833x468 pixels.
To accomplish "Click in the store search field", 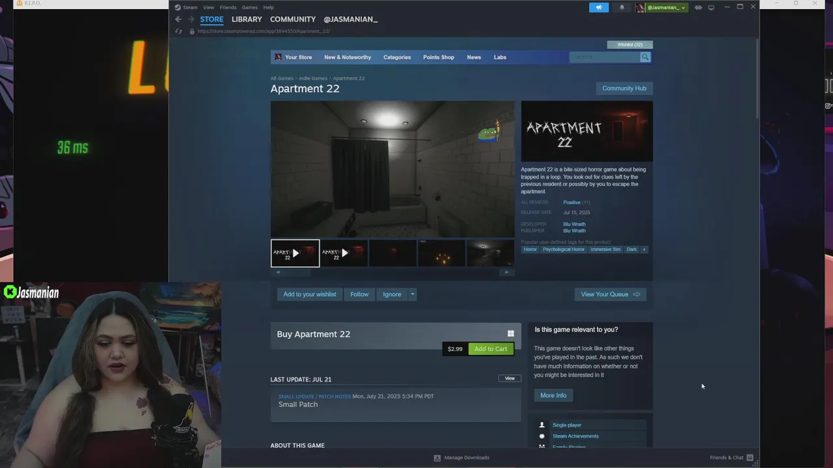I will coord(605,57).
